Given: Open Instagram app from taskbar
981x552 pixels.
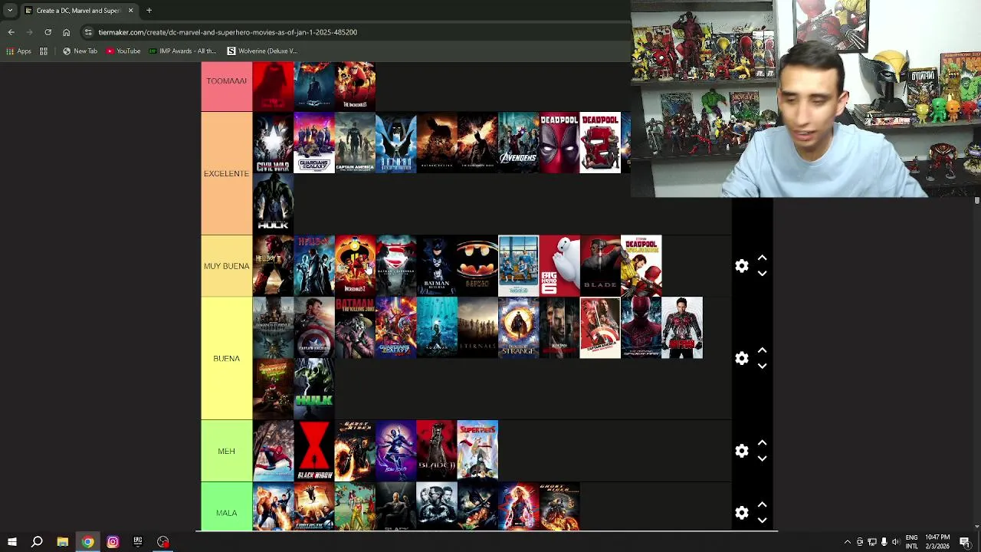Looking at the screenshot, I should click(113, 542).
